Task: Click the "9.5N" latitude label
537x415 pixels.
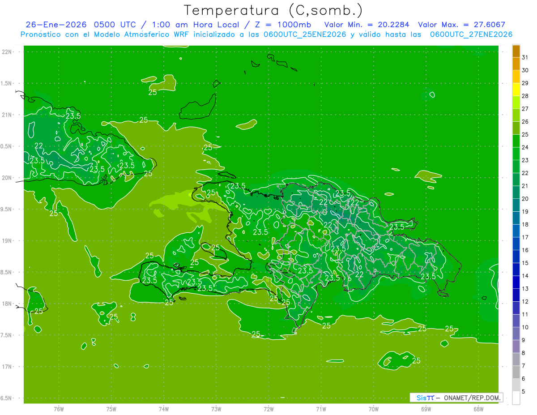Action: click(x=6, y=209)
